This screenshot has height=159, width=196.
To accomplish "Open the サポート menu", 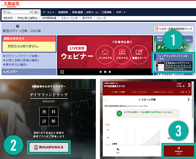I will 121,12.
